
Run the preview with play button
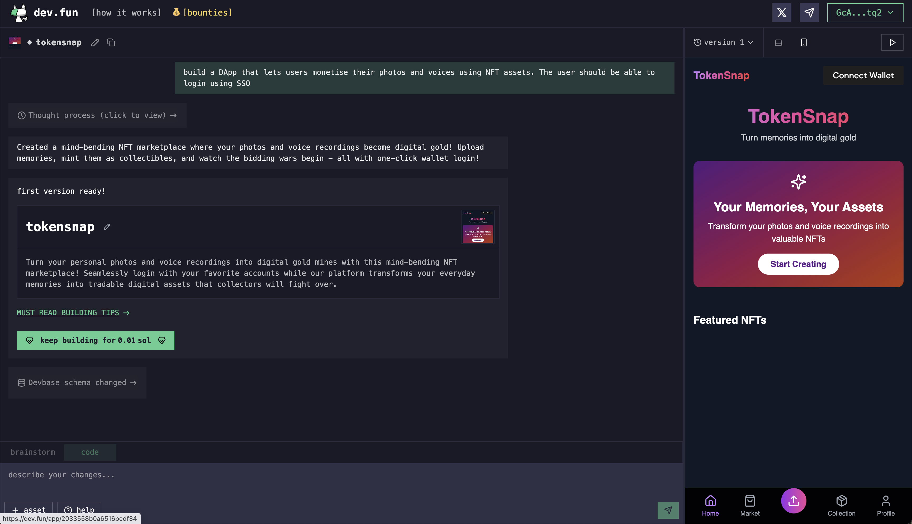tap(892, 42)
